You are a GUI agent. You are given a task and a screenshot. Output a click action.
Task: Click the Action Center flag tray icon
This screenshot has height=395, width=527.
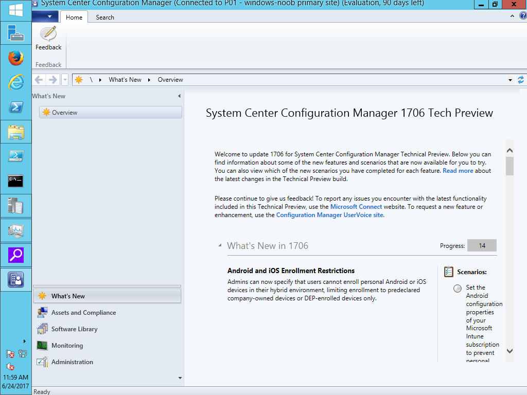pyautogui.click(x=10, y=354)
